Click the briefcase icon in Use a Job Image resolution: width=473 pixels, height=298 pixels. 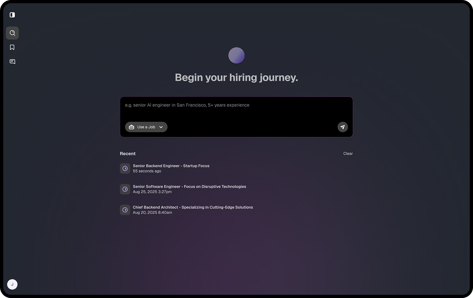132,127
